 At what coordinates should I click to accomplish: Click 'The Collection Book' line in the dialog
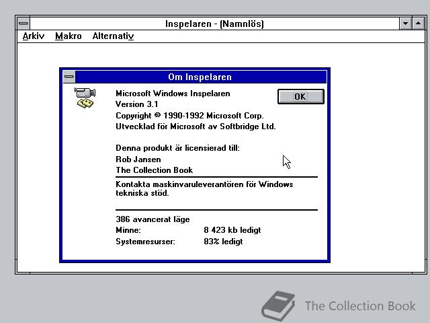(x=154, y=170)
